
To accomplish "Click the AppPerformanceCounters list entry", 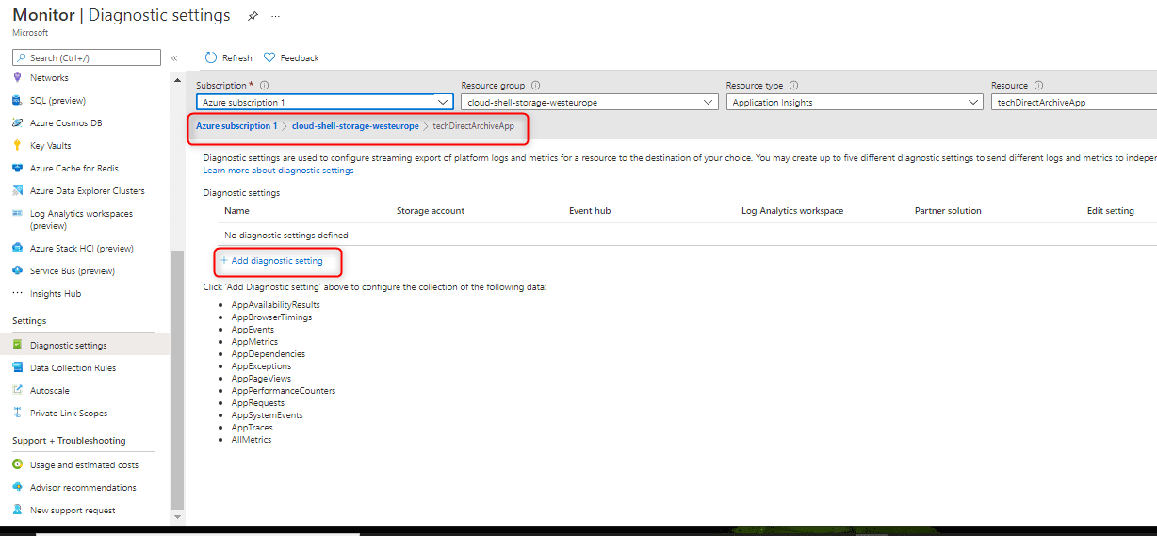I will click(283, 391).
